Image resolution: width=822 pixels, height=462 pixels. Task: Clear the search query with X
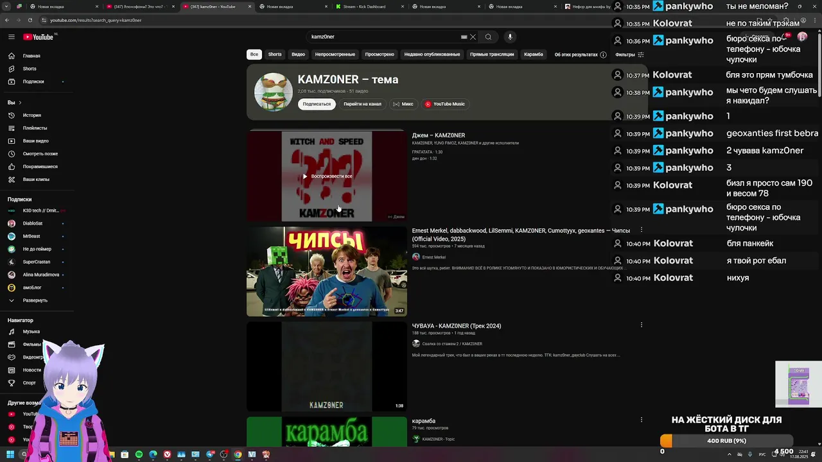click(x=473, y=37)
